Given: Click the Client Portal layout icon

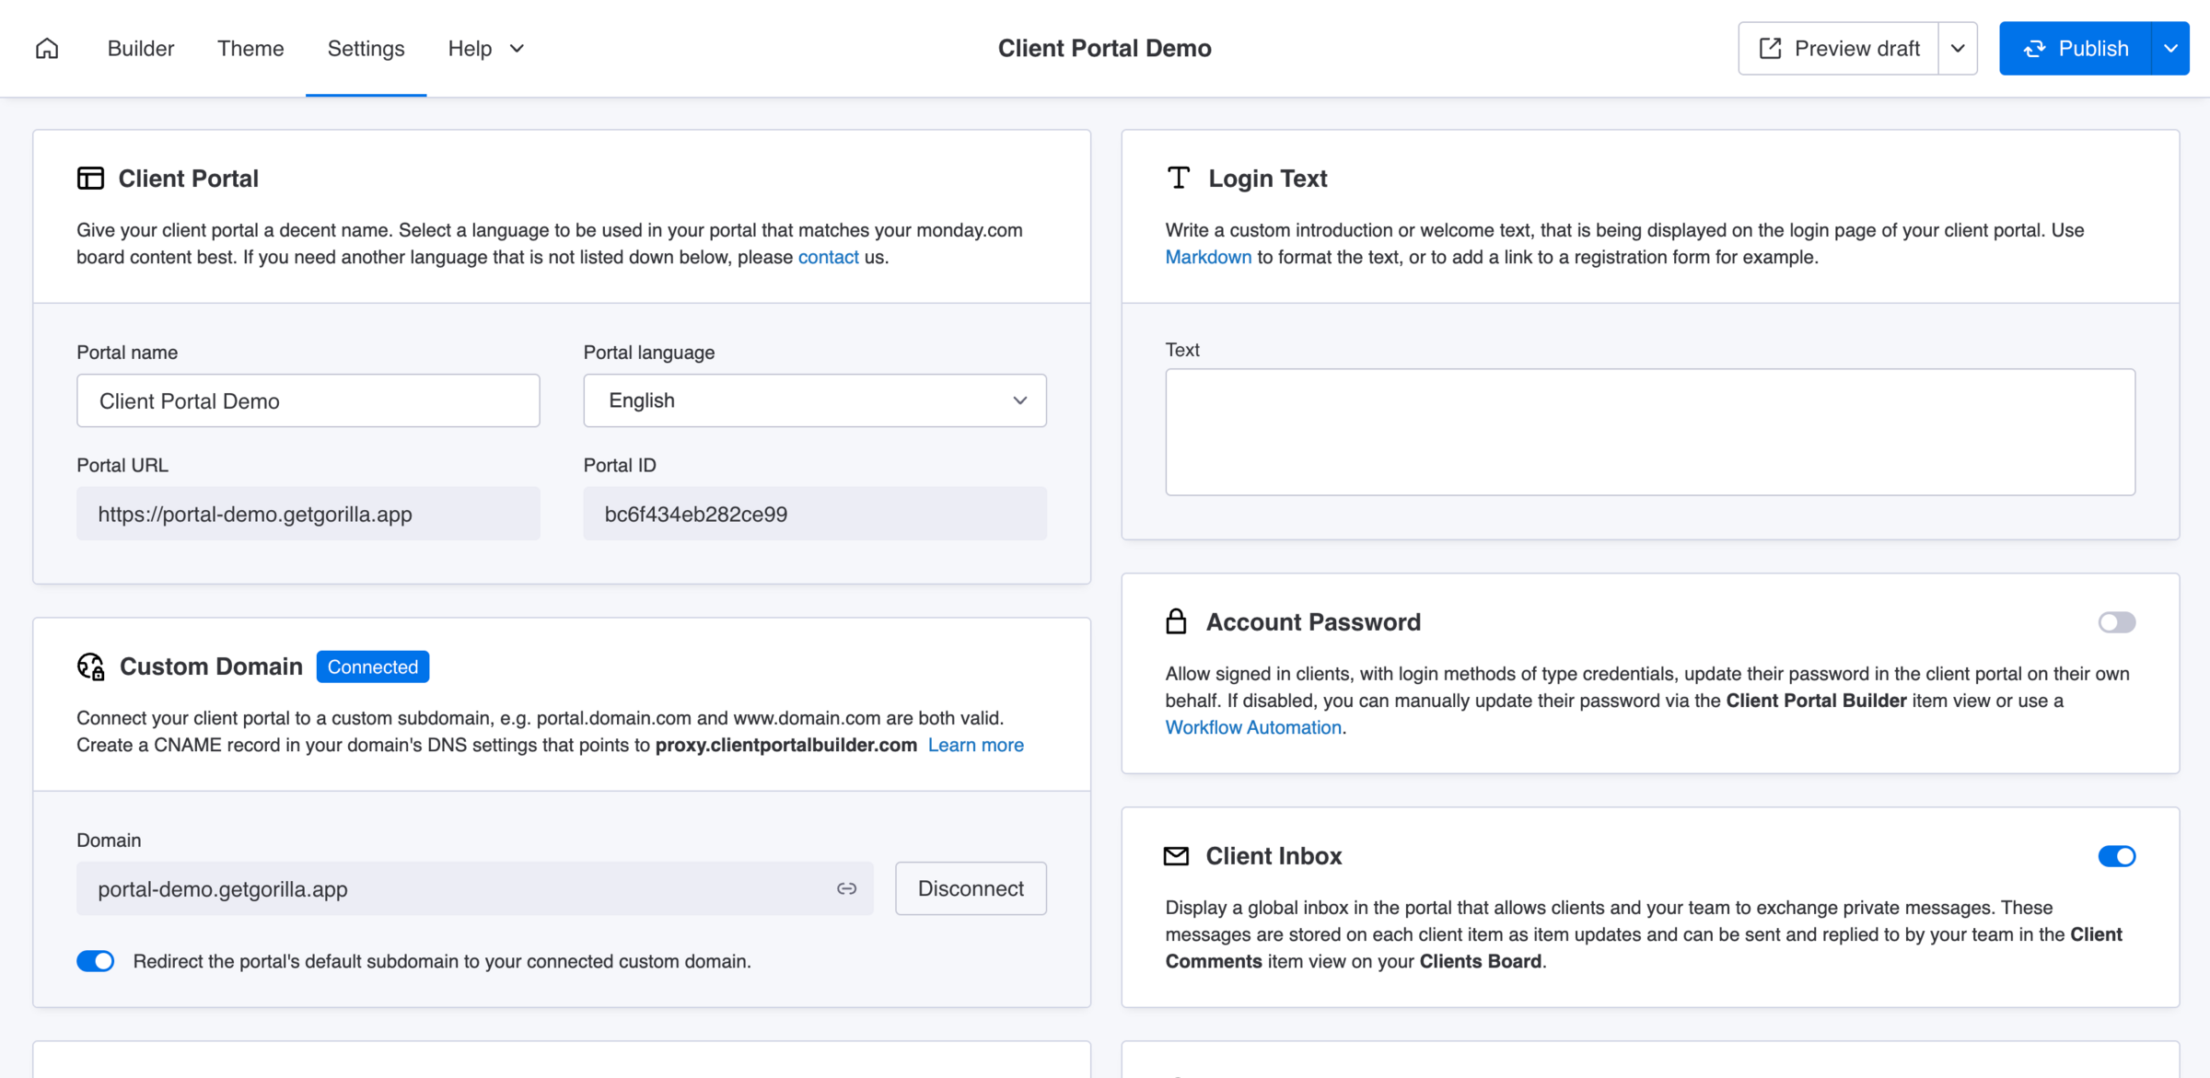Looking at the screenshot, I should pyautogui.click(x=90, y=178).
